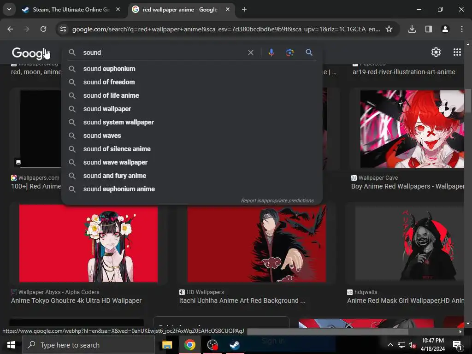Open the Windows Start menu
472x354 pixels.
point(11,345)
